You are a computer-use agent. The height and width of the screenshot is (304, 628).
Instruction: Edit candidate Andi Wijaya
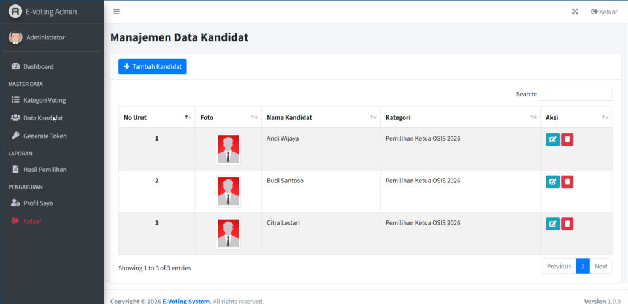(x=553, y=139)
